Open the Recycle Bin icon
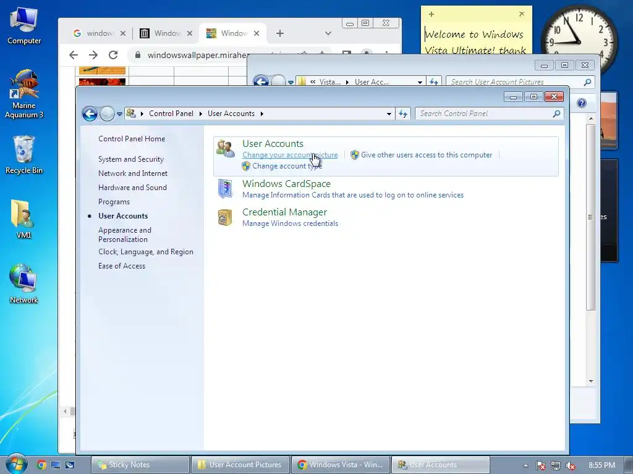Screen dimensions: 633x474 [24, 155]
